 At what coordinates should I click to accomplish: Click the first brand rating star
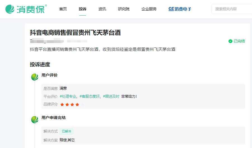point(62,105)
